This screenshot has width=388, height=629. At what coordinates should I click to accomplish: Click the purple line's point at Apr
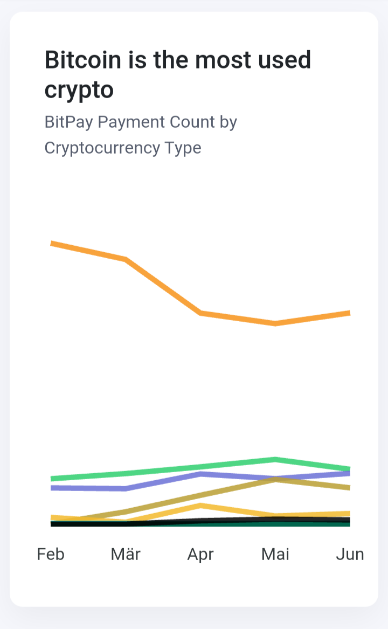coord(200,474)
